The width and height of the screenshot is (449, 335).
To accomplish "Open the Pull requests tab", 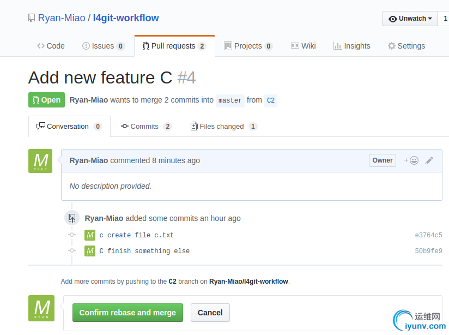I will pyautogui.click(x=174, y=46).
